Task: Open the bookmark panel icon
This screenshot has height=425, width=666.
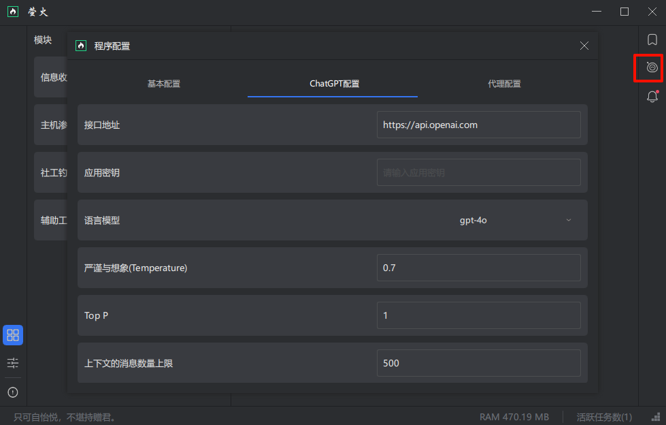Action: (652, 40)
